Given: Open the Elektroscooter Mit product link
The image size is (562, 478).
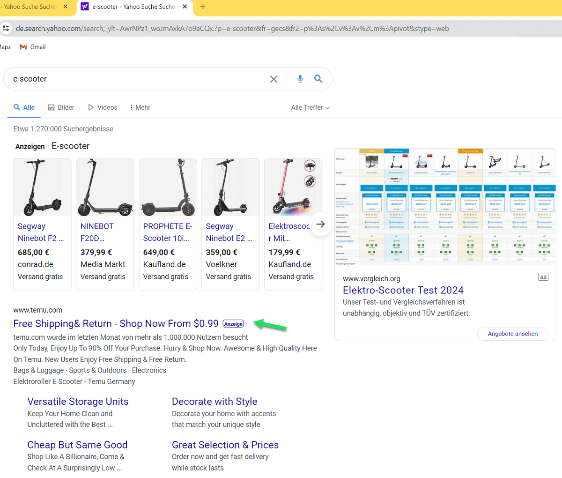Looking at the screenshot, I should (x=288, y=232).
